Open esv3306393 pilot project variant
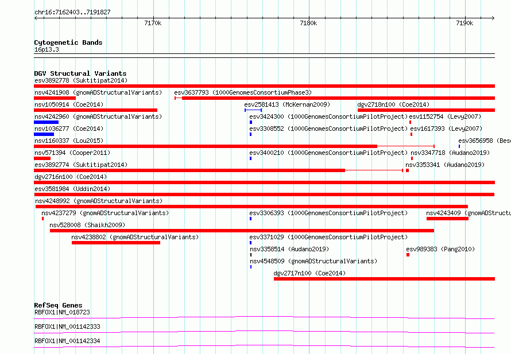The height and width of the screenshot is (354, 511). pos(328,213)
